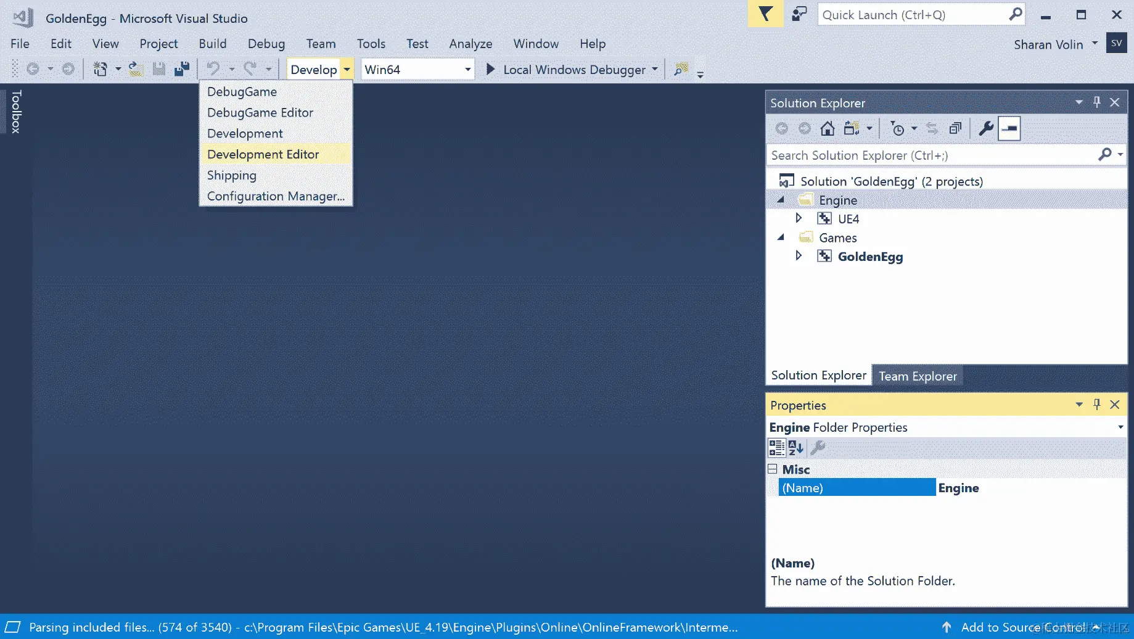
Task: Click the Navigate Forward toolbar icon
Action: (x=68, y=69)
